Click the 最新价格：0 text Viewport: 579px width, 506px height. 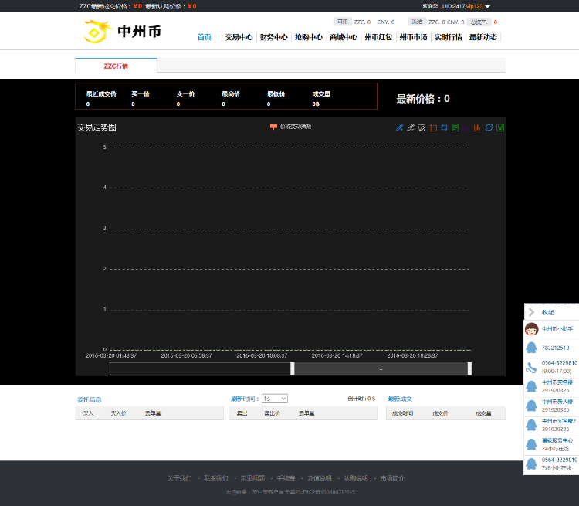423,99
